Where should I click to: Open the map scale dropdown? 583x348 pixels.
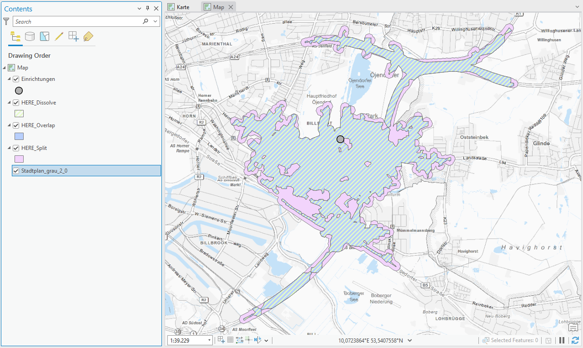pyautogui.click(x=209, y=340)
